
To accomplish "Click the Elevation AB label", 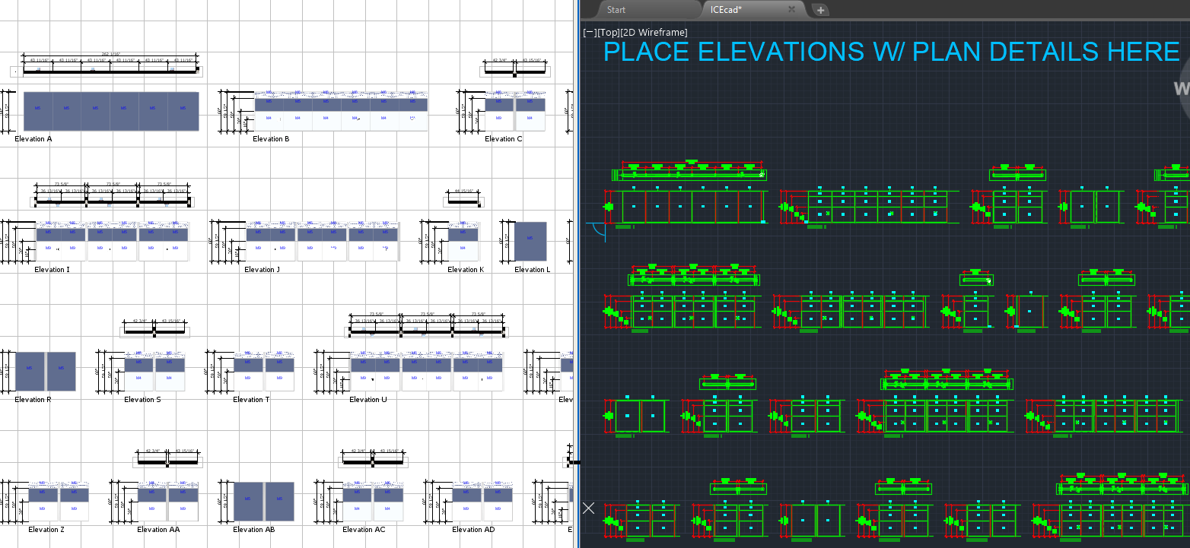I will 253,530.
